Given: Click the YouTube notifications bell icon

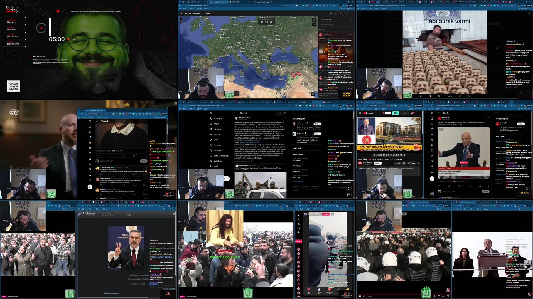Looking at the screenshot, I should pos(412,113).
